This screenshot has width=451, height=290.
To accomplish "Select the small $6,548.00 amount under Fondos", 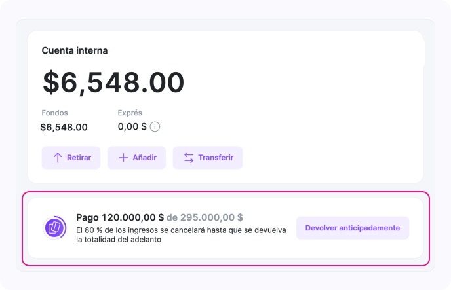I will click(x=64, y=127).
